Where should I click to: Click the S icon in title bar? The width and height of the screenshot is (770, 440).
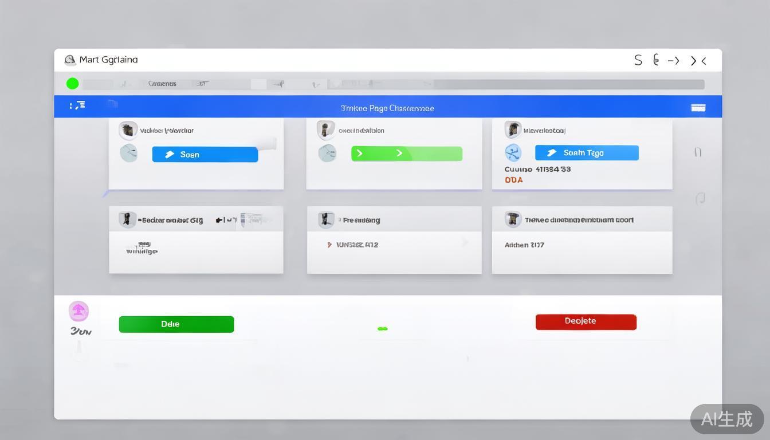(x=638, y=60)
